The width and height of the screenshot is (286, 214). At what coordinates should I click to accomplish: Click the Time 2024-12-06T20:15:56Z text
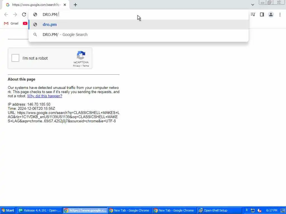31,108
